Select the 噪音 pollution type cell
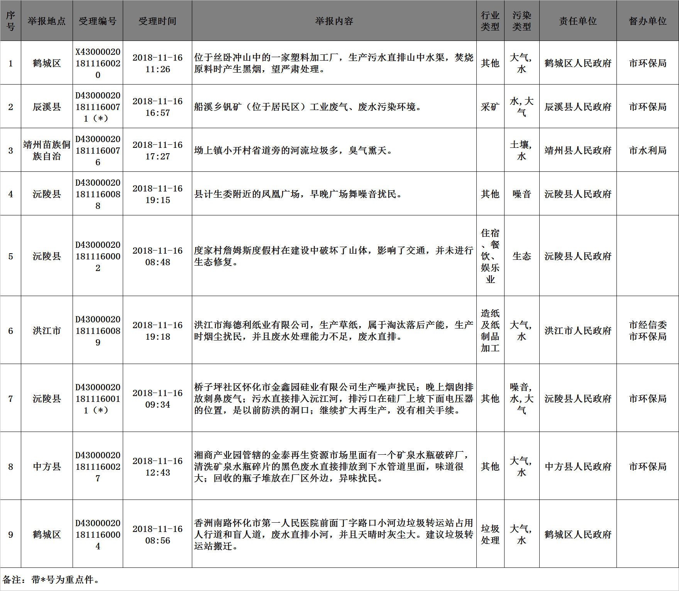Image resolution: width=679 pixels, height=591 pixels. pyautogui.click(x=522, y=194)
